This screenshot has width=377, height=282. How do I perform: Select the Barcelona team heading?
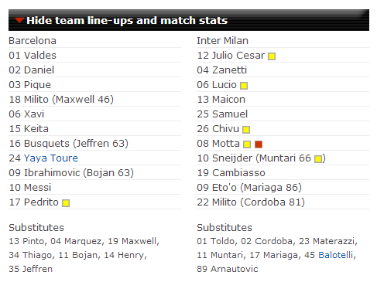point(33,41)
